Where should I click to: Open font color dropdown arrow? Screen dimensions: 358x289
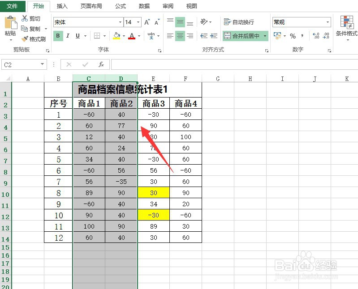[139, 36]
